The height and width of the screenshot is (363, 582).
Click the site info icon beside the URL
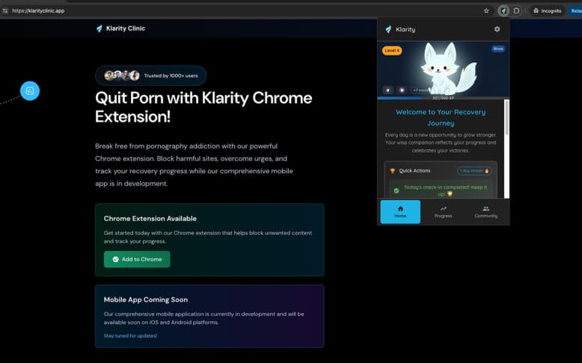click(5, 10)
